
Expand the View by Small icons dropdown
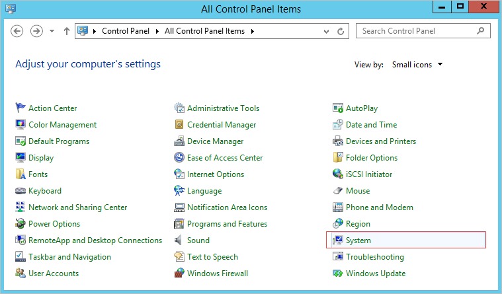(x=417, y=65)
